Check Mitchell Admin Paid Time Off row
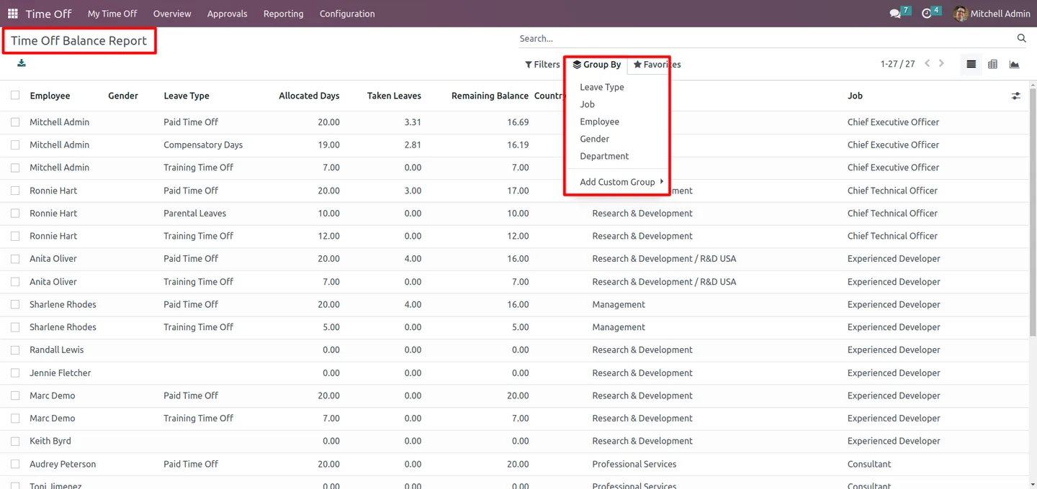This screenshot has height=489, width=1037. pos(15,122)
